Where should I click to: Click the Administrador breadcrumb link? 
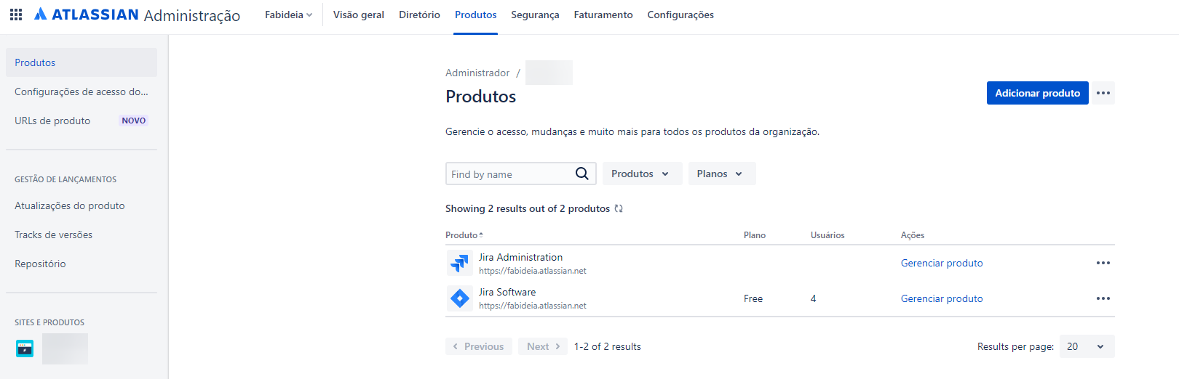coord(477,73)
